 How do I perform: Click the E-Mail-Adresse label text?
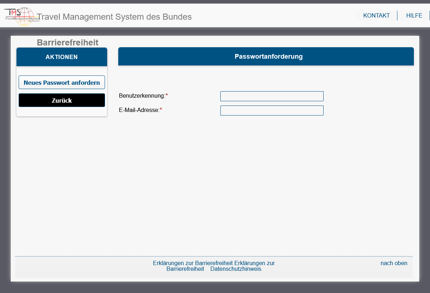tap(140, 110)
